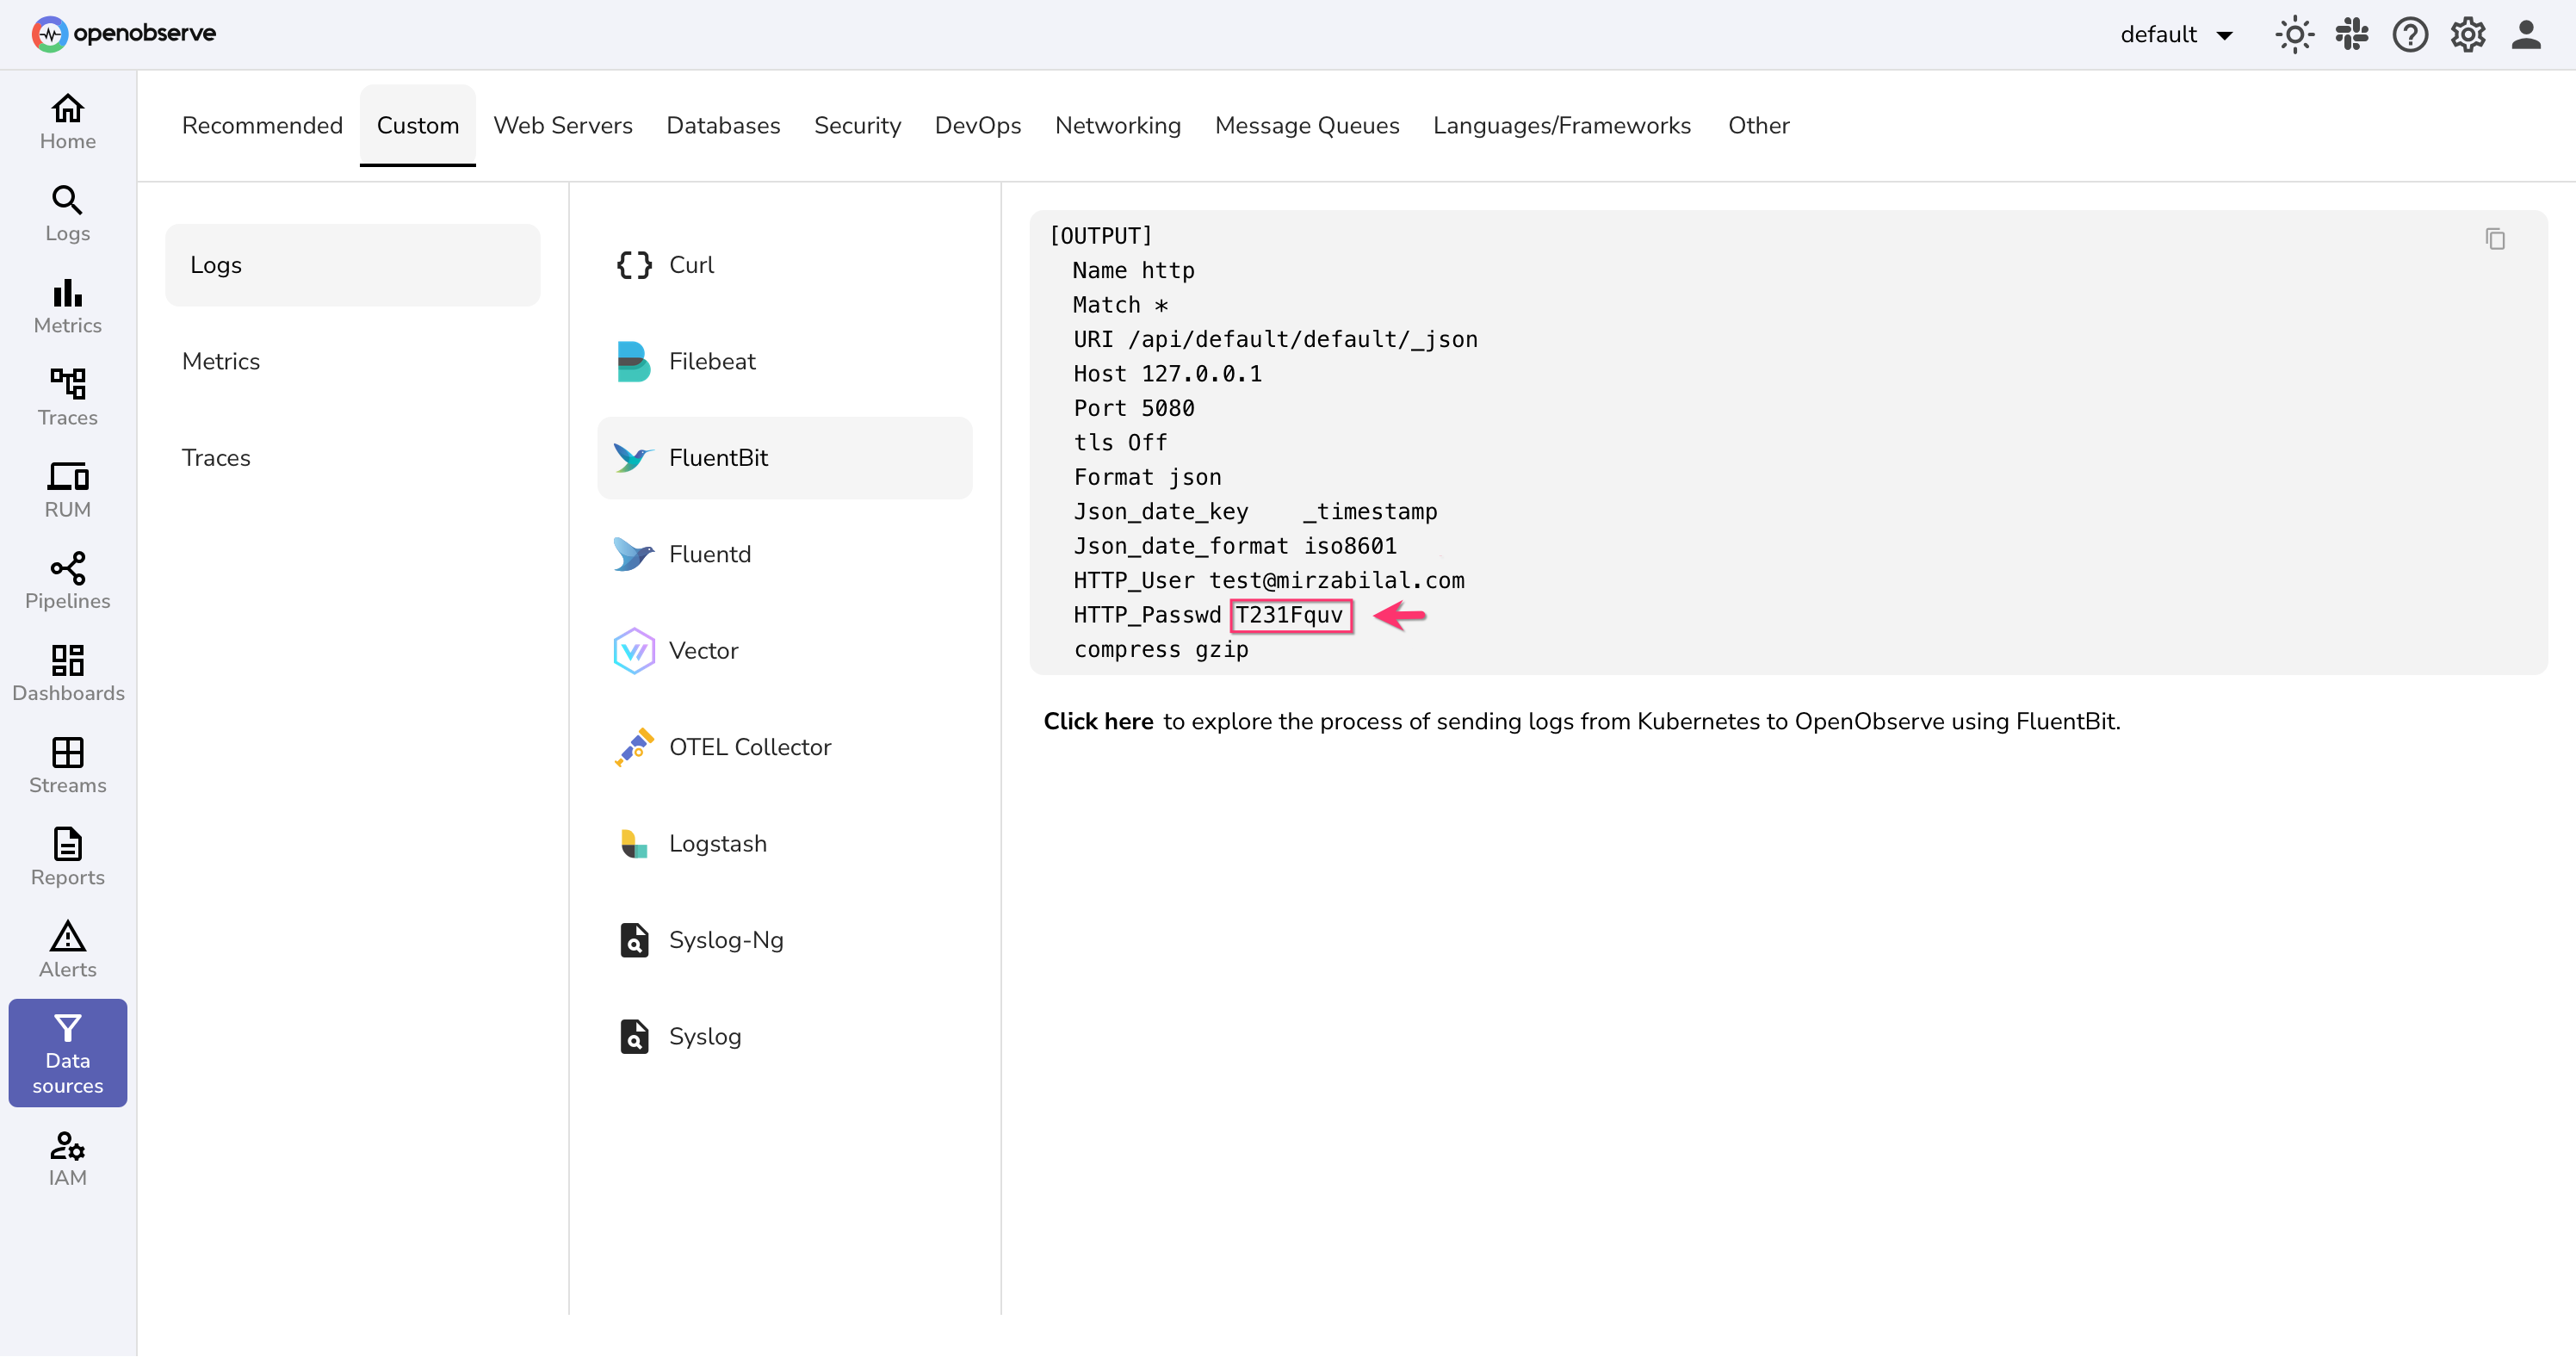Click the 'compress gzip' line
This screenshot has height=1357, width=2576.
click(1160, 650)
